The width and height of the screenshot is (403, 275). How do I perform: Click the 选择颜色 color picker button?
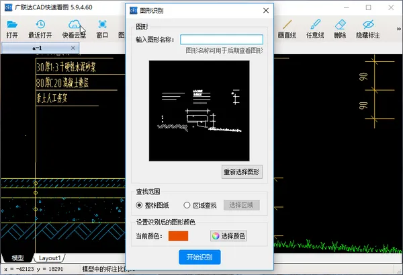(x=228, y=236)
